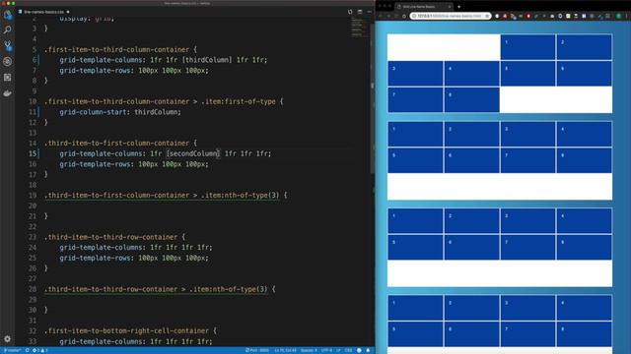Click the browser forward arrow
Image resolution: width=631 pixels, height=354 pixels.
pos(388,16)
